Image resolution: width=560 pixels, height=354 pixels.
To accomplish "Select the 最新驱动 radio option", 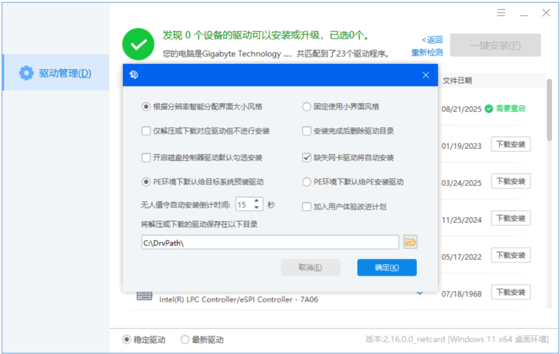I will (184, 339).
